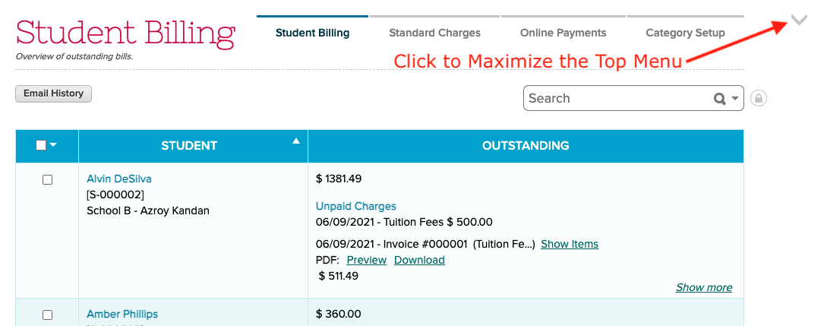Viewport: 827px width, 326px height.
Task: Click the lock icon beside the search box
Action: pos(758,98)
